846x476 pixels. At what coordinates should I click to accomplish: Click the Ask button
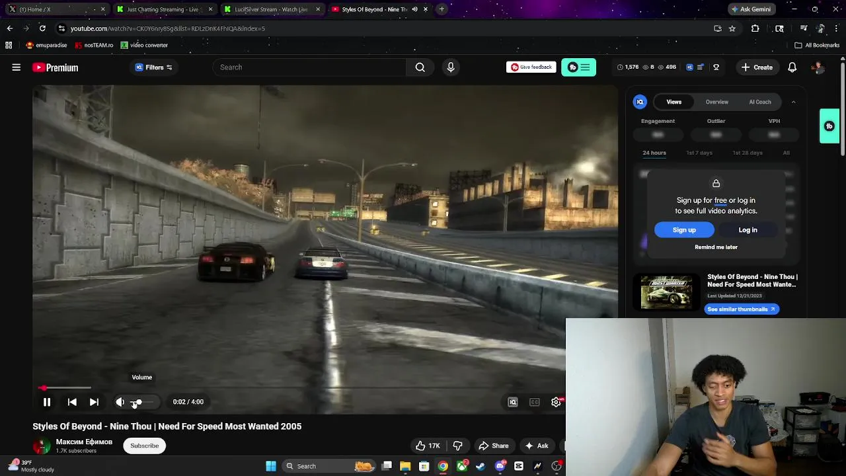(537, 446)
